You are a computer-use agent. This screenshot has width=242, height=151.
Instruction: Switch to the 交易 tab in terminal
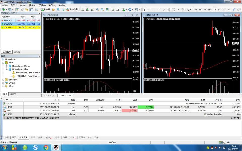pos(7,138)
